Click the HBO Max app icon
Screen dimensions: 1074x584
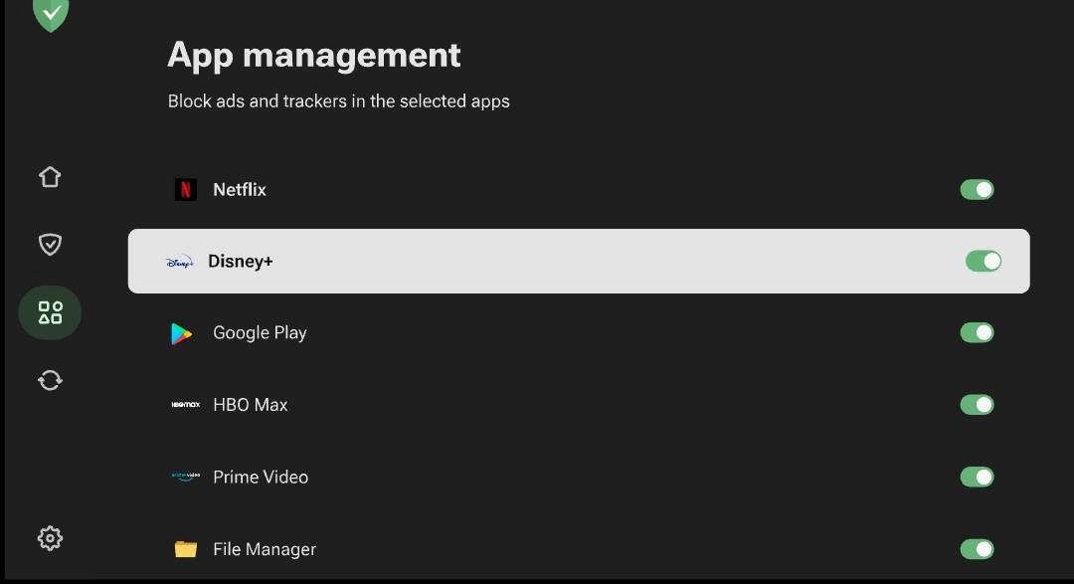[x=186, y=405]
